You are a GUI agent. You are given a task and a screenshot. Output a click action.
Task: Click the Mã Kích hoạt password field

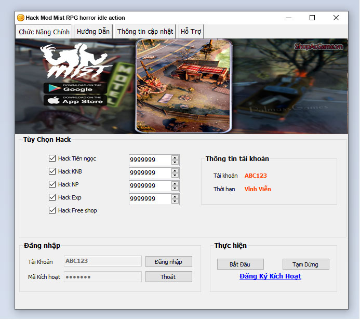point(103,277)
